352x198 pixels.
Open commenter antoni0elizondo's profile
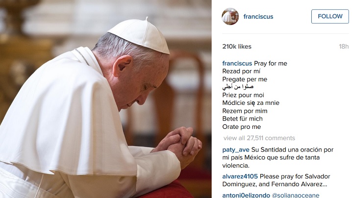[x=246, y=195]
